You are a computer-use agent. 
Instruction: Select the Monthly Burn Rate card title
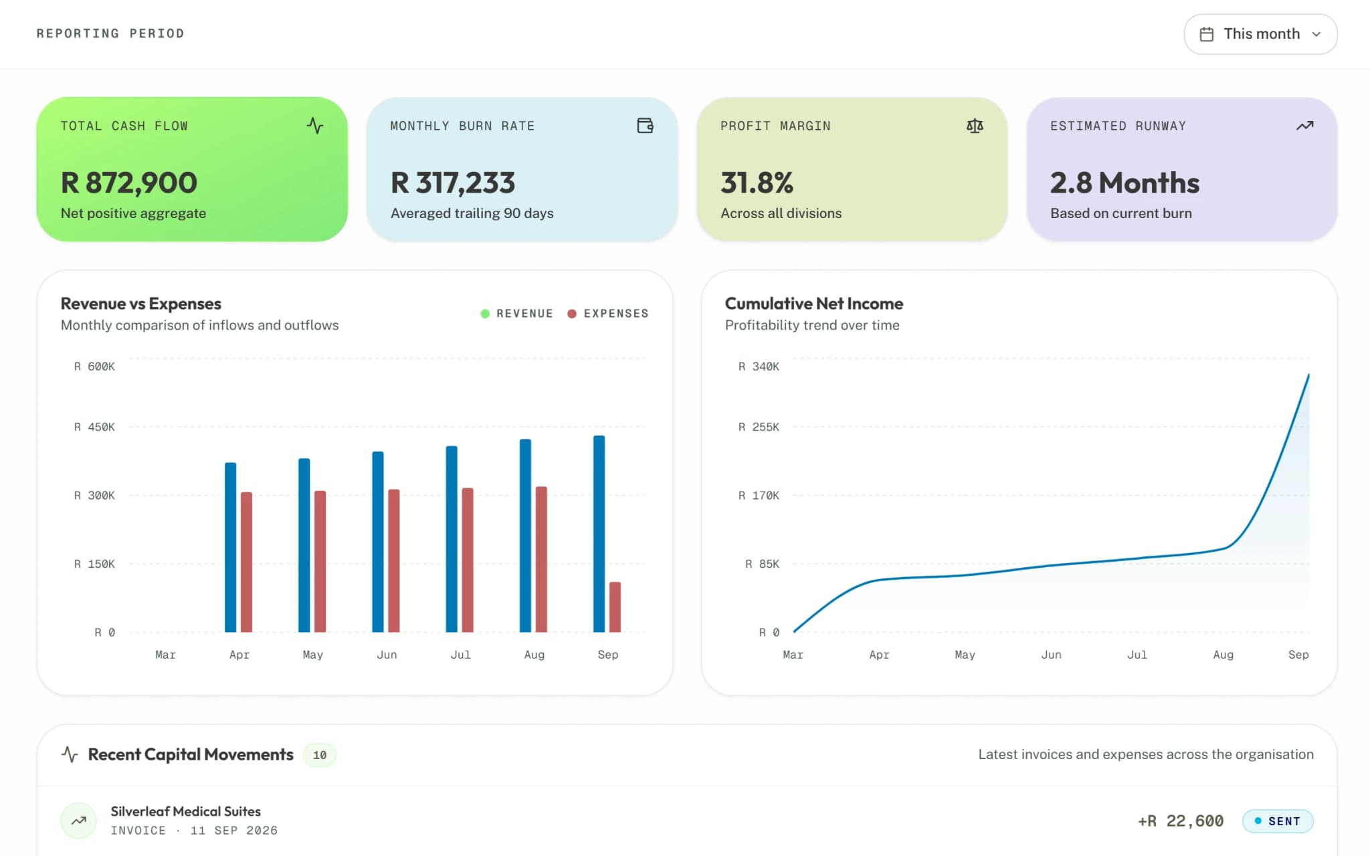click(x=462, y=126)
